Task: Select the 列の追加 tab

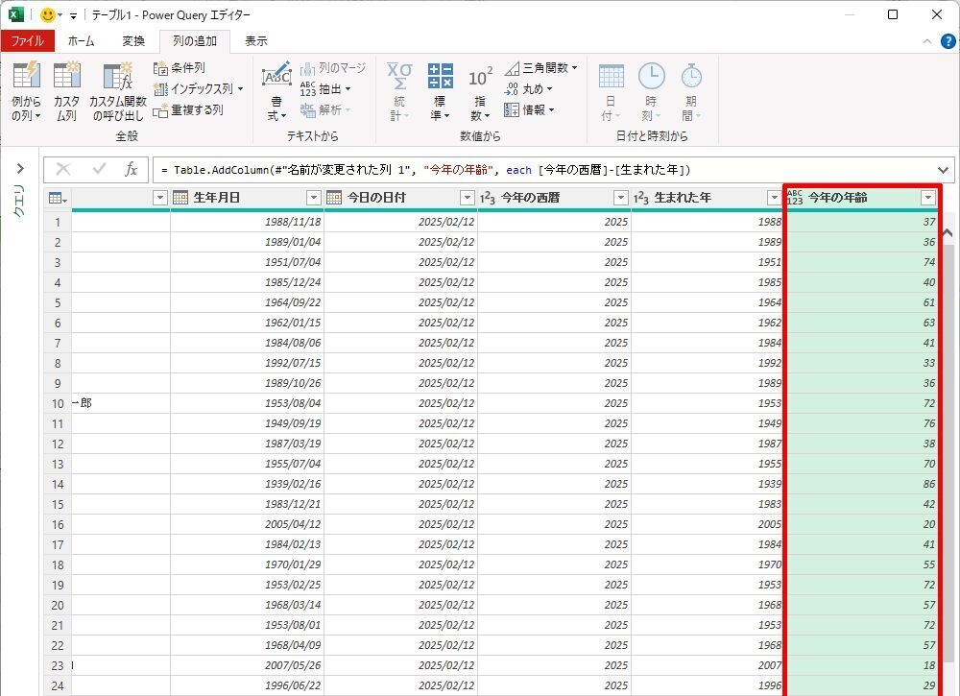Action: pyautogui.click(x=195, y=41)
